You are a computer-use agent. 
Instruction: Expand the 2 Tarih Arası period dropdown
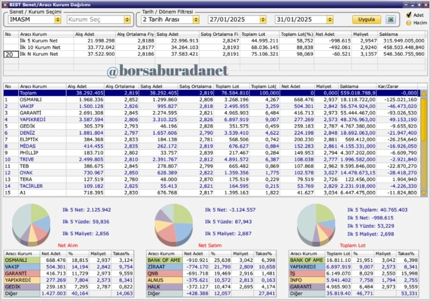(x=196, y=20)
